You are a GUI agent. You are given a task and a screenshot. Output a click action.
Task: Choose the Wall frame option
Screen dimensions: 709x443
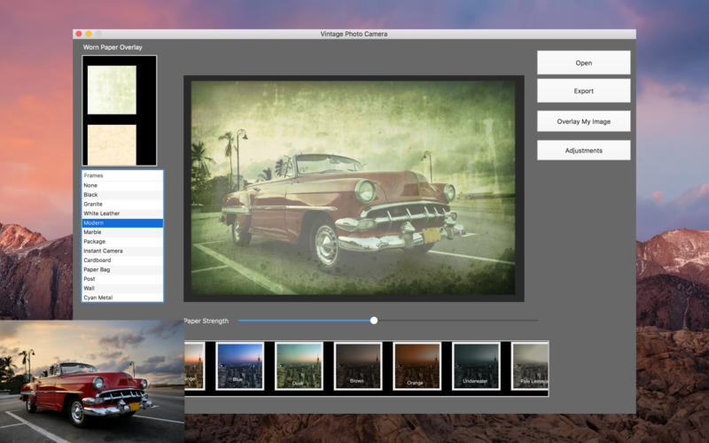pyautogui.click(x=122, y=288)
